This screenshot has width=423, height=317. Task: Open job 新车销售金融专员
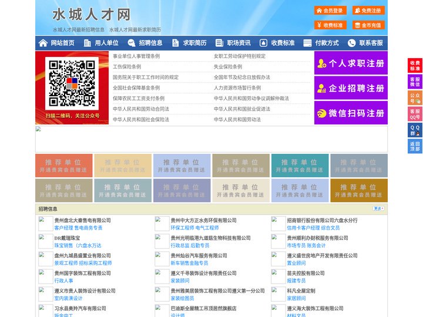point(189,263)
